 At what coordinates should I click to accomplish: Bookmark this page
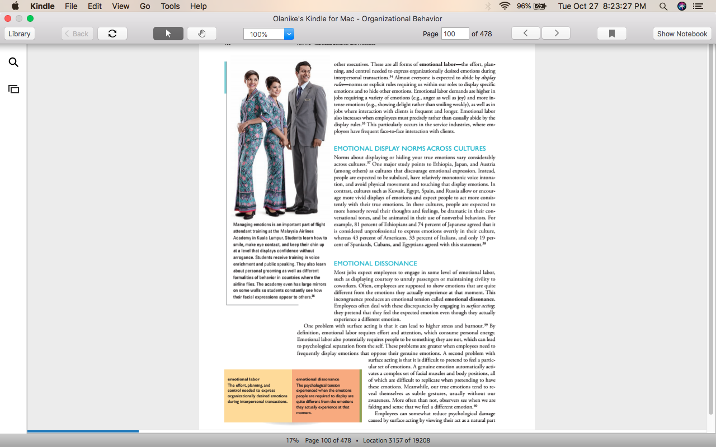pos(612,34)
